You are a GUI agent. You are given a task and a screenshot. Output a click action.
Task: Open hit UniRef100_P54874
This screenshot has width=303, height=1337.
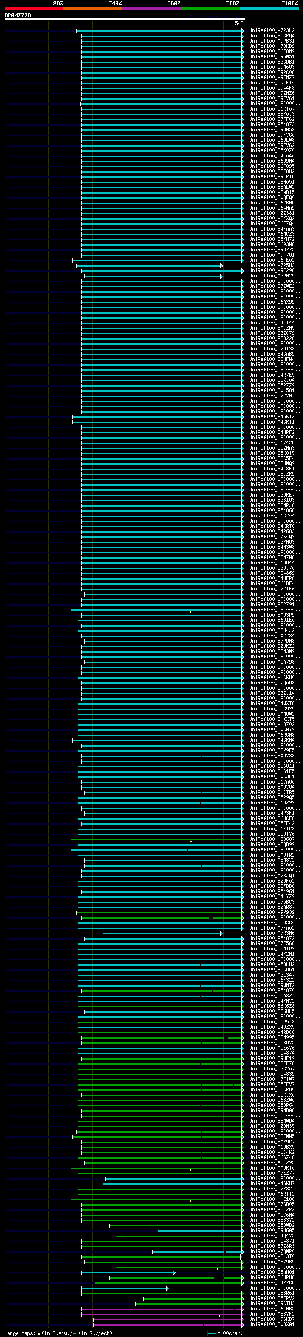272,1053
